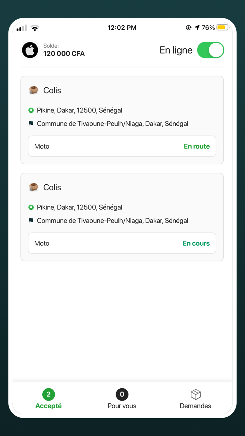Open the Demandes tab

[195, 398]
